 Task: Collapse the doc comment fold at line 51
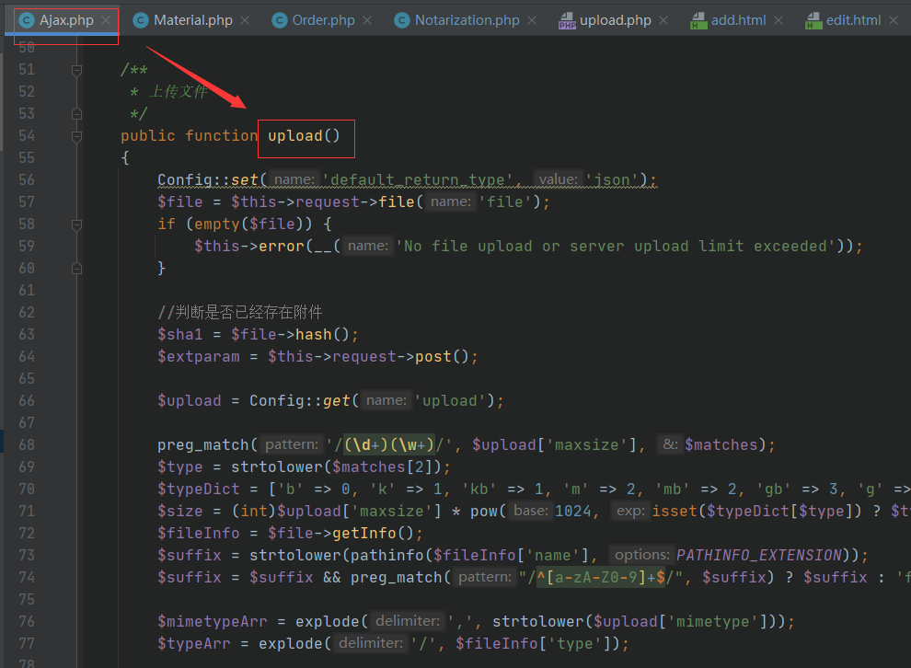76,70
